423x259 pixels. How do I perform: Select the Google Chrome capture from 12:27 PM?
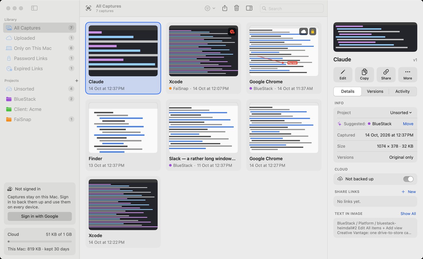(284, 128)
